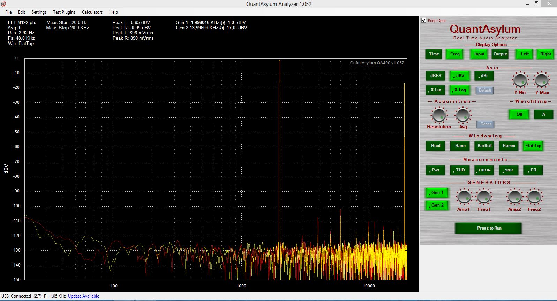Open the Calculators menu
The image size is (557, 301).
(x=92, y=12)
